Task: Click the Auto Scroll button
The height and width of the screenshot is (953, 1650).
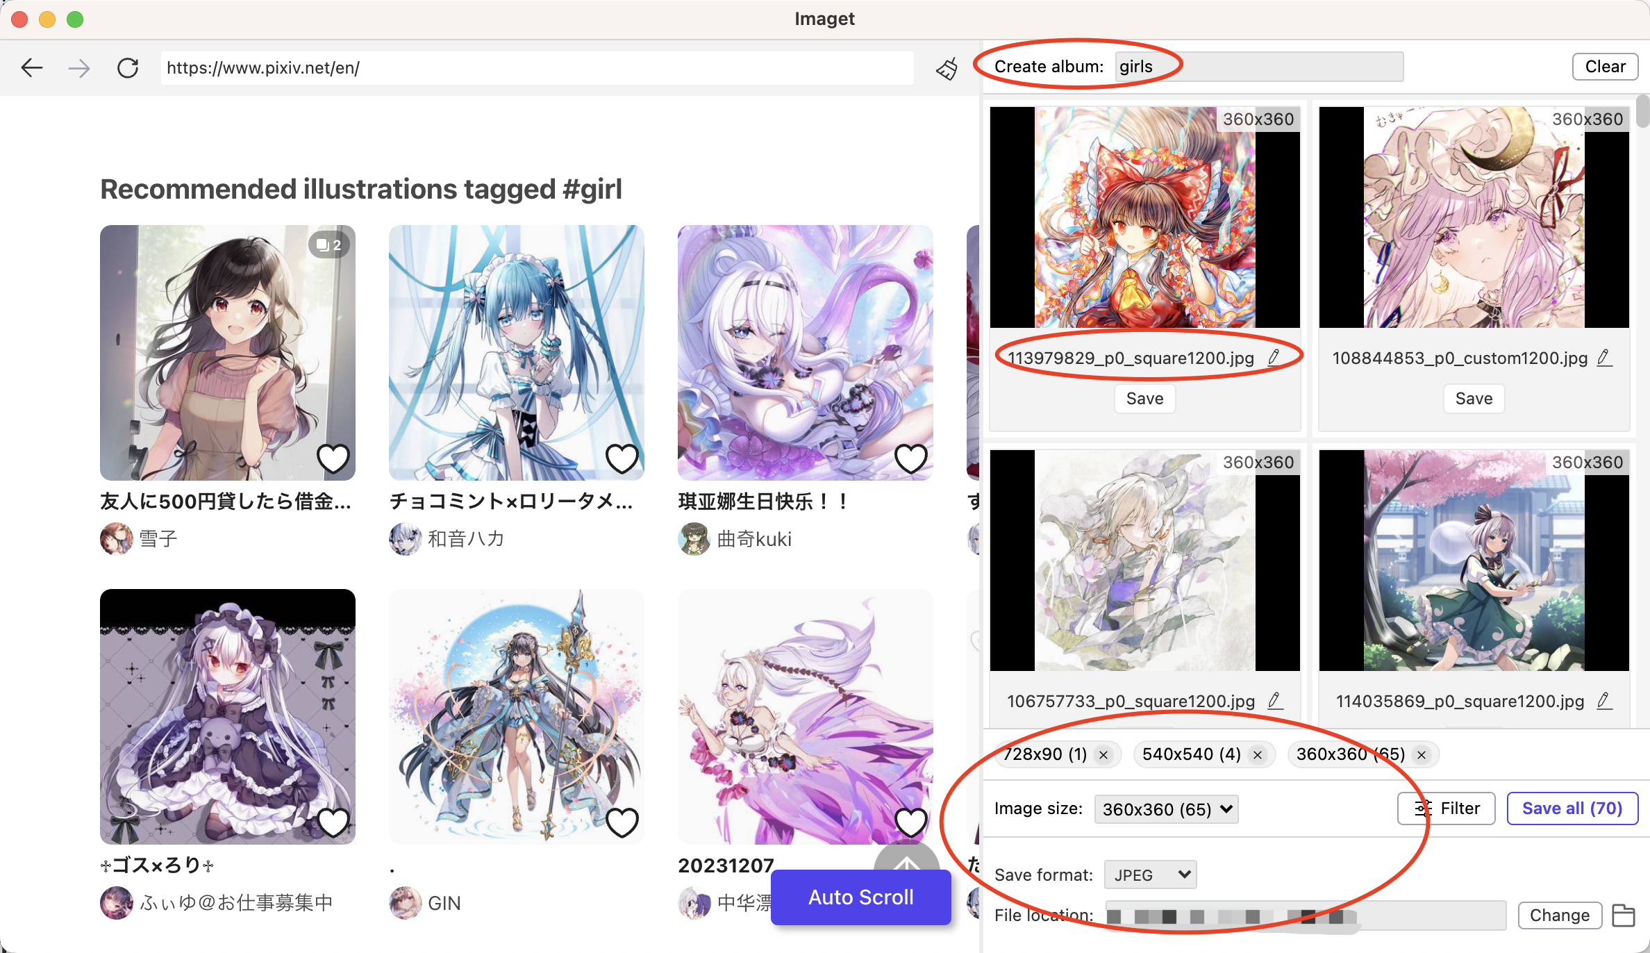Action: tap(860, 896)
